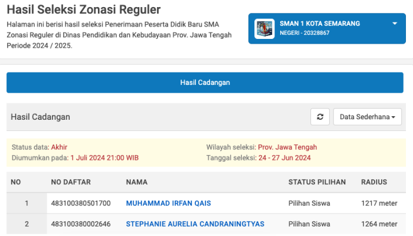Click the NAMA column header
This screenshot has height=236, width=413.
point(137,182)
